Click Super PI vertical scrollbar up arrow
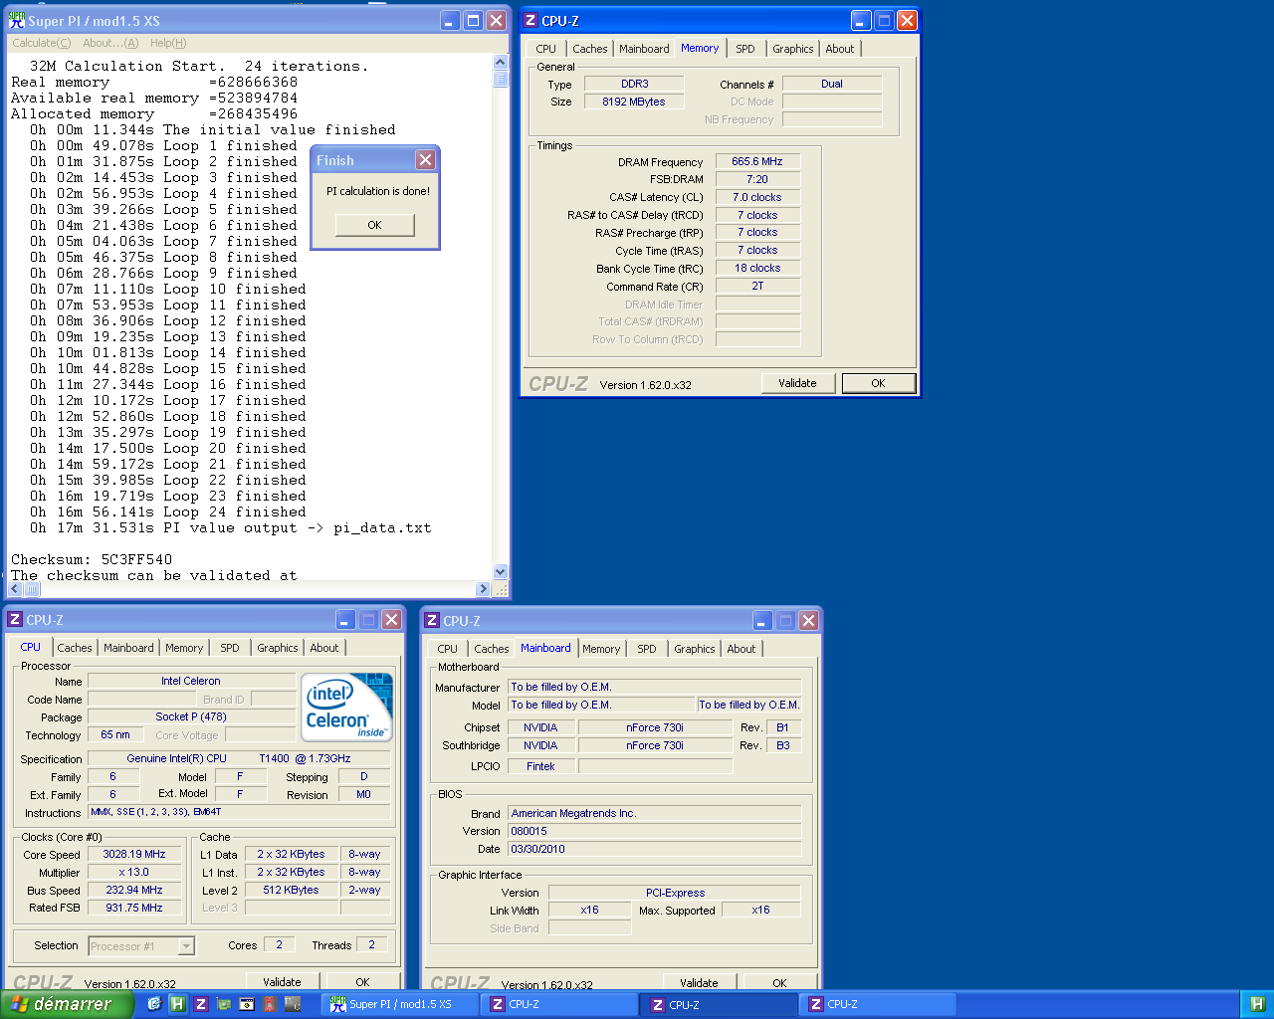The image size is (1274, 1019). point(501,62)
